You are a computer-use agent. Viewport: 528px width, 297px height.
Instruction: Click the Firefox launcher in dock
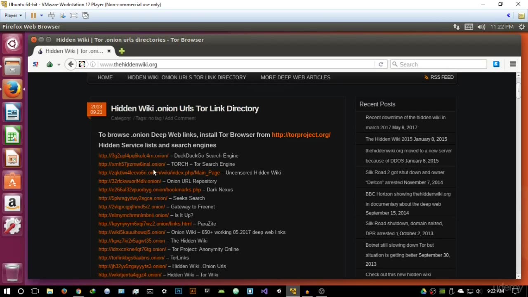click(12, 89)
